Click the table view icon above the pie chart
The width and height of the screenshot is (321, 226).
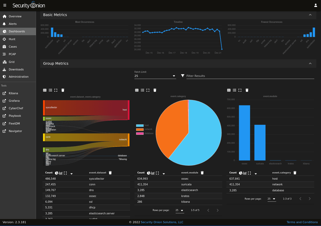pos(137,90)
